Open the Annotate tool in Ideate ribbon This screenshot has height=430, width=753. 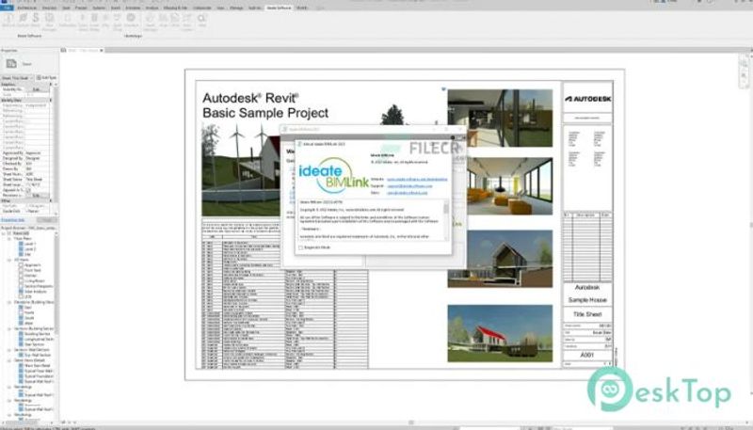pyautogui.click(x=131, y=21)
